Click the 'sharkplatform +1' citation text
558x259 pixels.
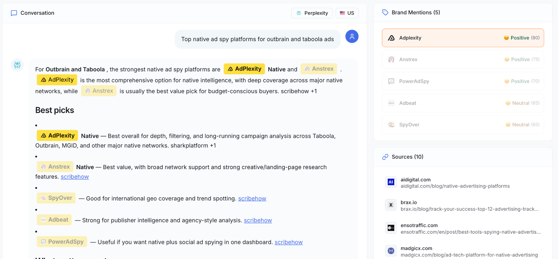point(193,146)
